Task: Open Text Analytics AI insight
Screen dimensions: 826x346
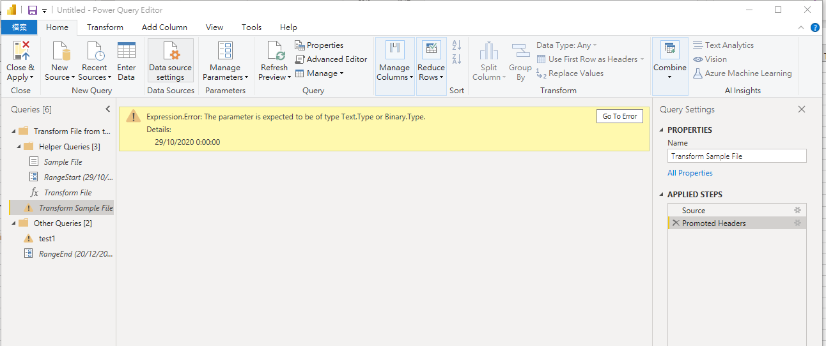Action: 723,45
